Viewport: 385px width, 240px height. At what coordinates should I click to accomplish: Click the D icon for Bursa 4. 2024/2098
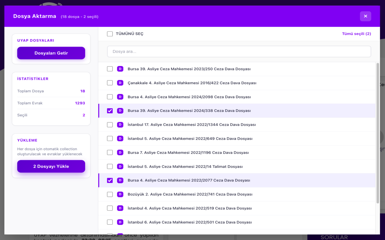pyautogui.click(x=120, y=97)
